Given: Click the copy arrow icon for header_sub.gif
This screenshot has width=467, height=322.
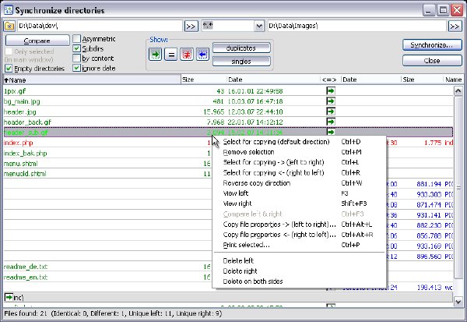Looking at the screenshot, I should pos(331,132).
